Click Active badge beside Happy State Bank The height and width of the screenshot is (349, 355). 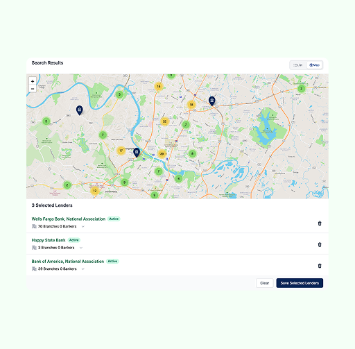click(x=74, y=240)
